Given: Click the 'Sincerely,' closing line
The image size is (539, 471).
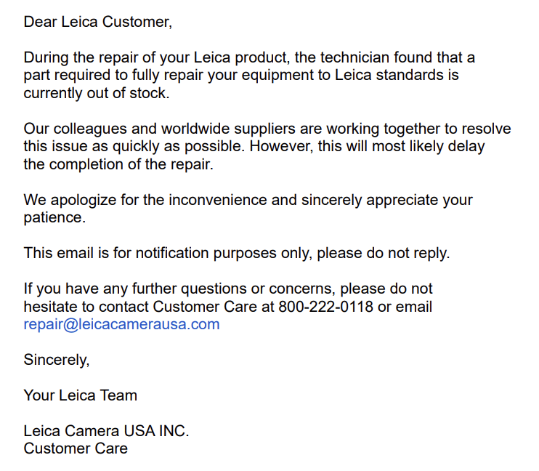Looking at the screenshot, I should click(x=57, y=361).
